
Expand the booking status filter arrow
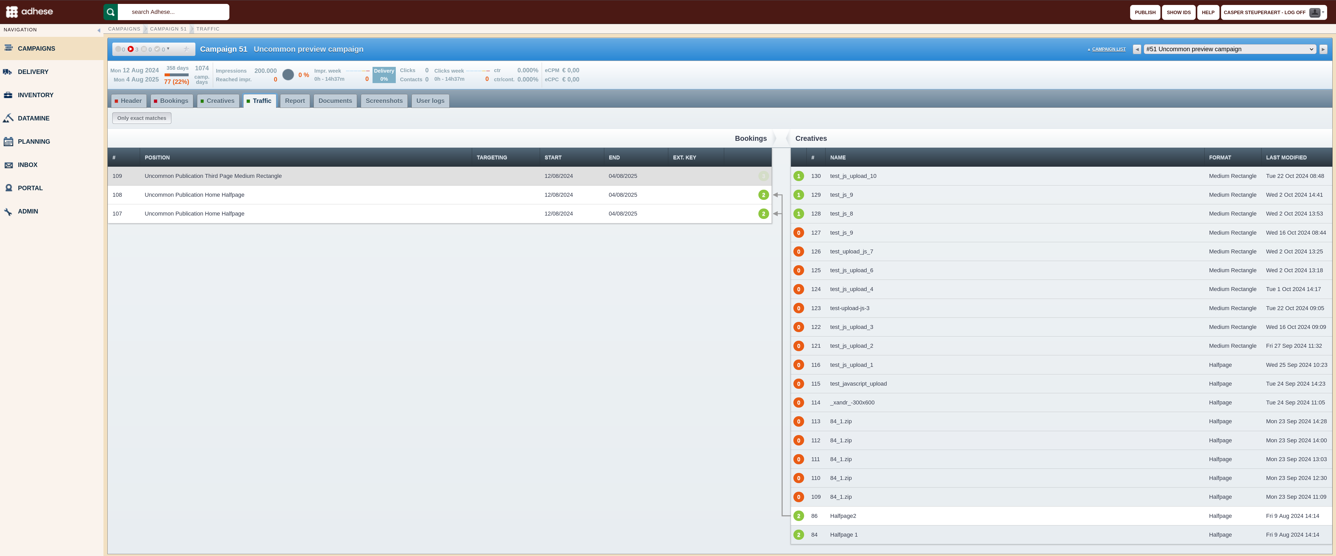(x=168, y=49)
